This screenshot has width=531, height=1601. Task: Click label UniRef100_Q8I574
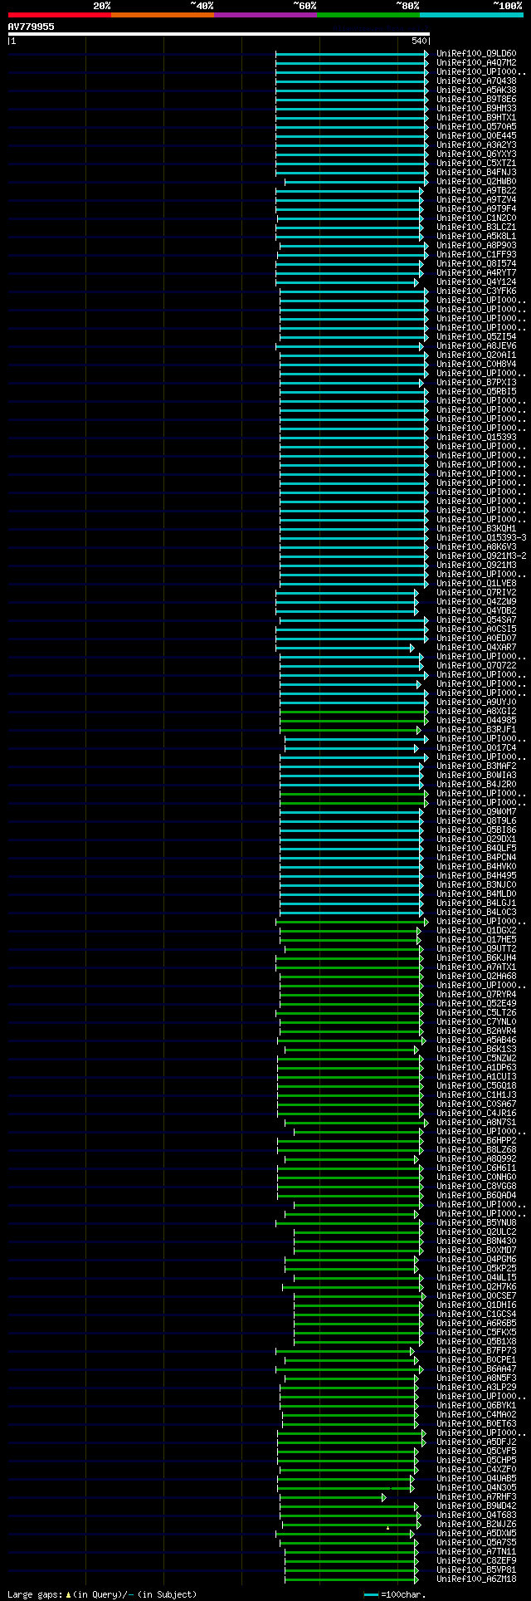point(476,264)
